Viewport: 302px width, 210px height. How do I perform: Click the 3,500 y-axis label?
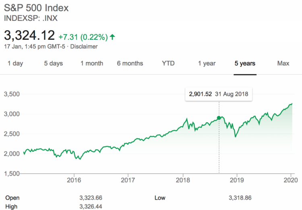tap(12, 94)
